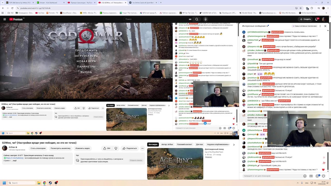The image size is (331, 186).
Task: Click the chat scrollbar
Action: click(328, 160)
